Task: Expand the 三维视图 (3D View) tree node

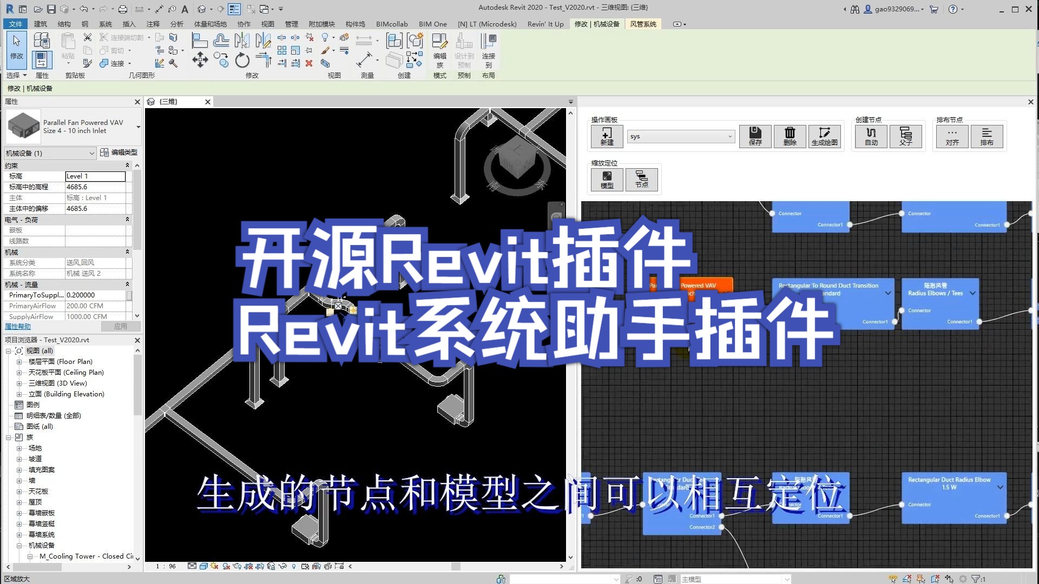Action: pyautogui.click(x=19, y=383)
